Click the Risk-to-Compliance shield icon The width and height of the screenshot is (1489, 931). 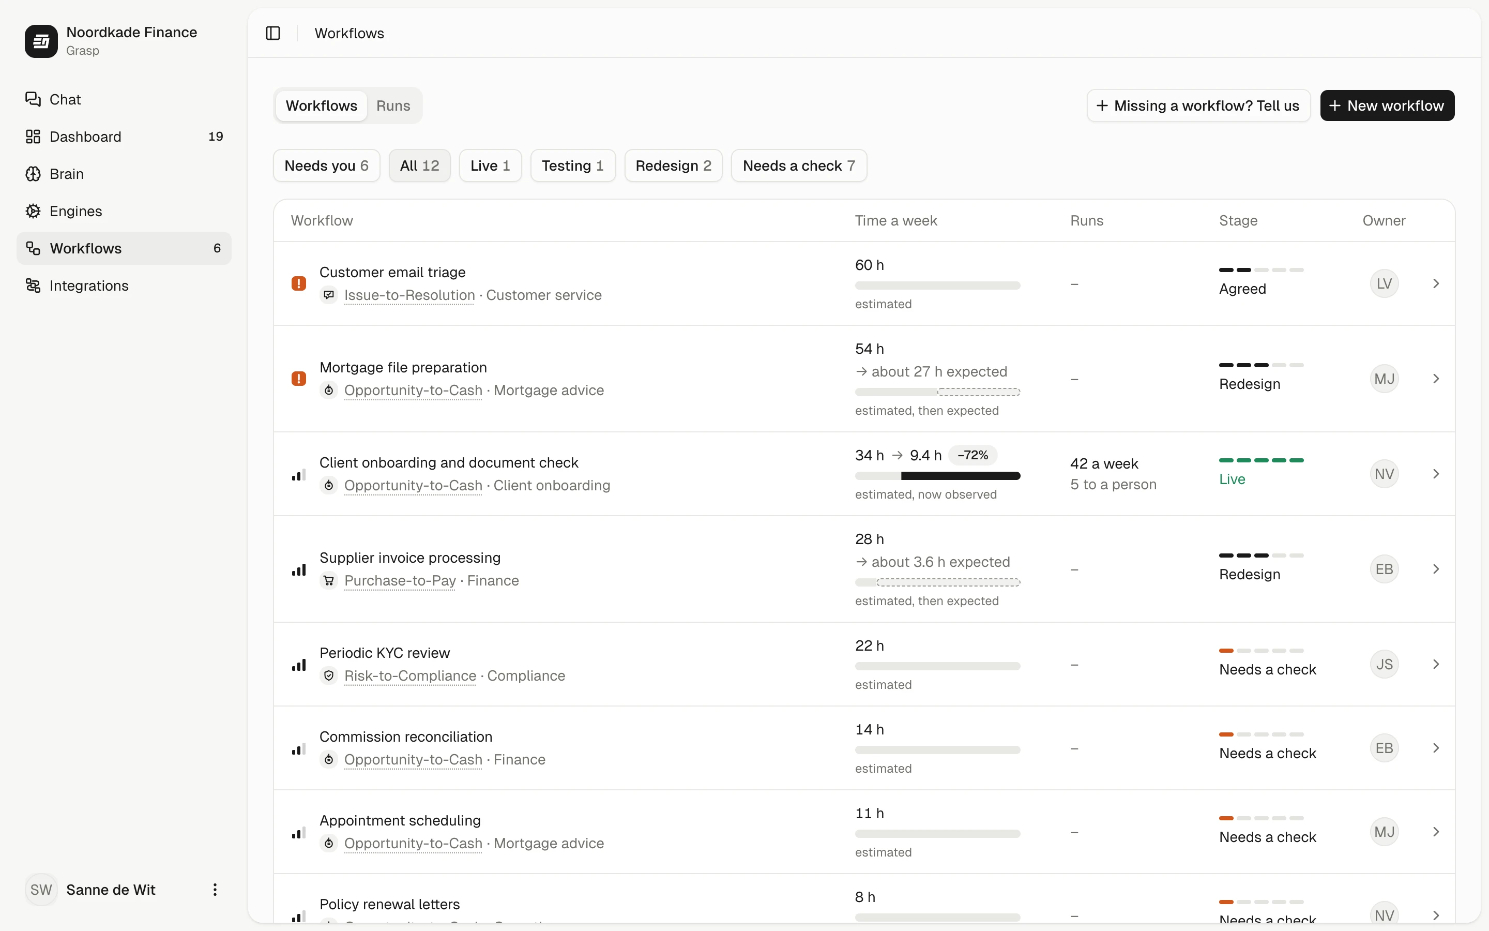(x=329, y=675)
